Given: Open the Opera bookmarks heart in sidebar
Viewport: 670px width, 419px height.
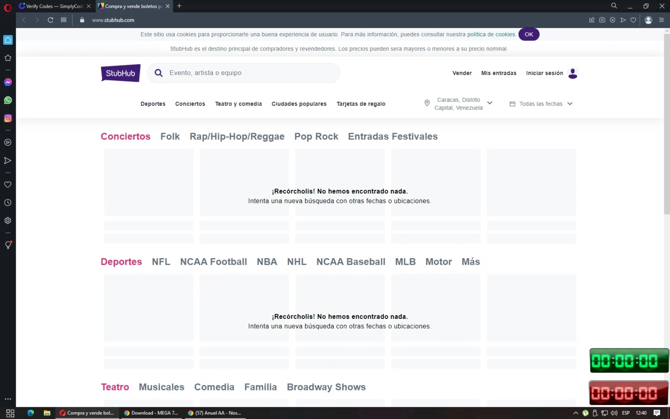Looking at the screenshot, I should click(x=8, y=184).
